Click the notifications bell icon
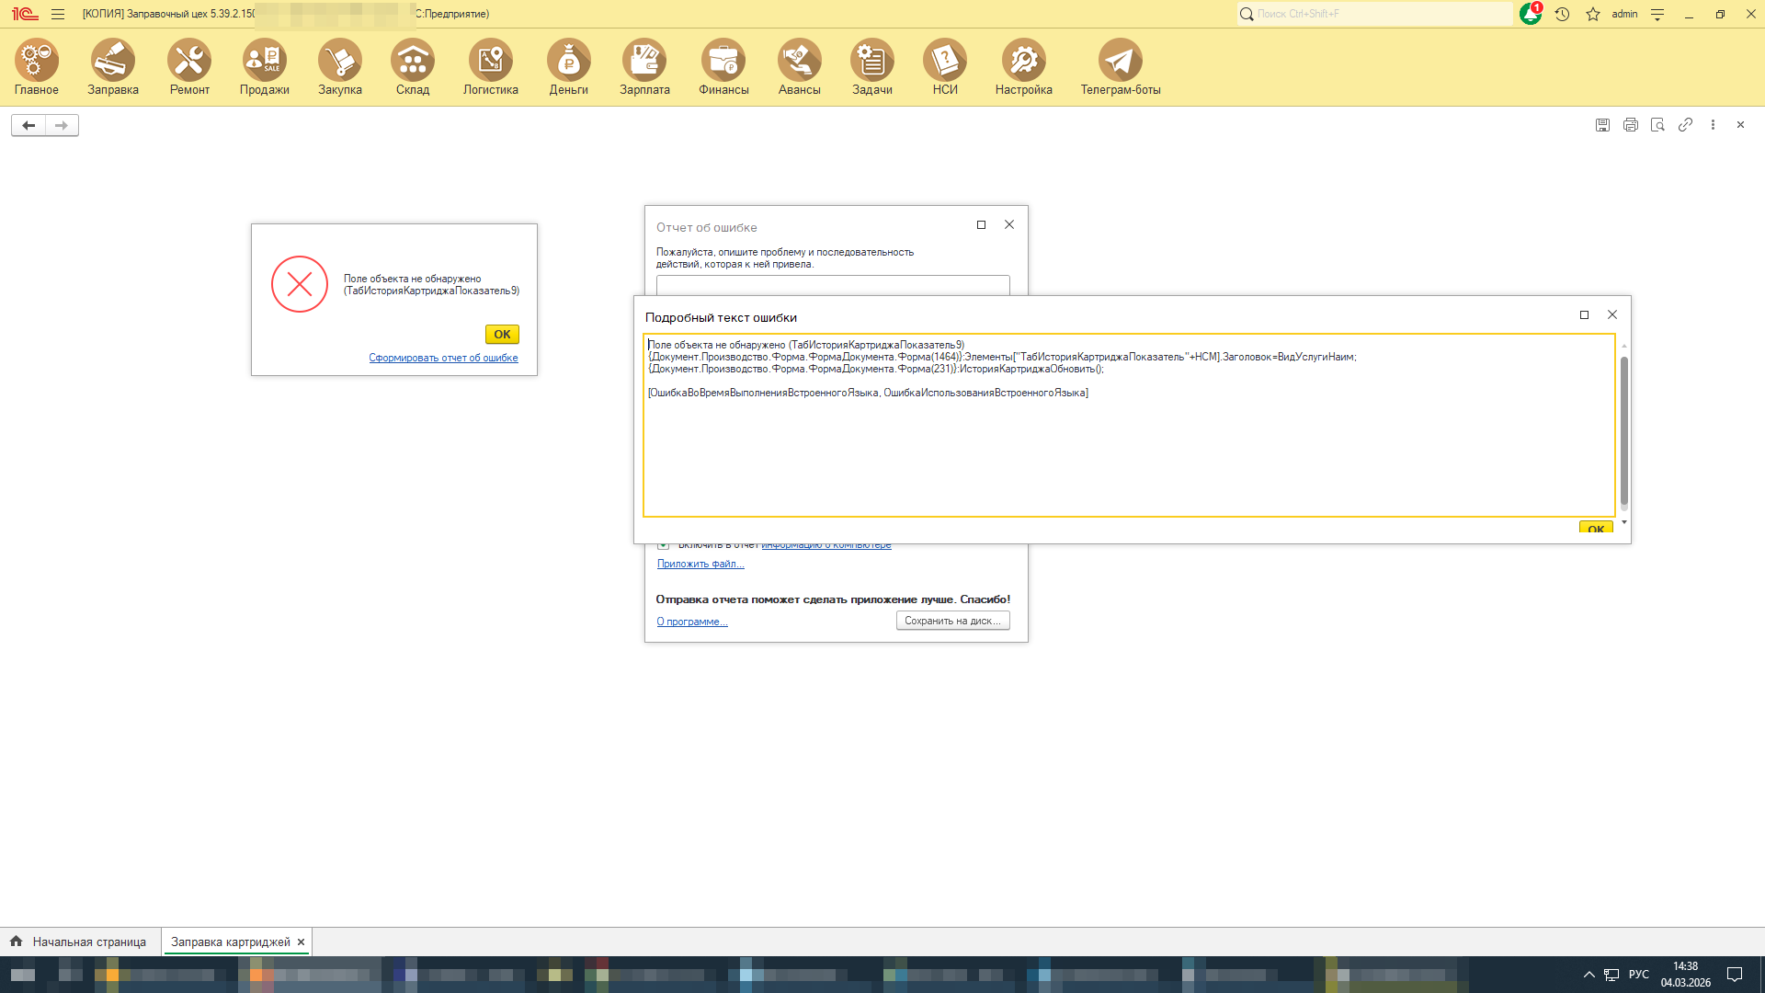The image size is (1765, 993). pyautogui.click(x=1530, y=15)
